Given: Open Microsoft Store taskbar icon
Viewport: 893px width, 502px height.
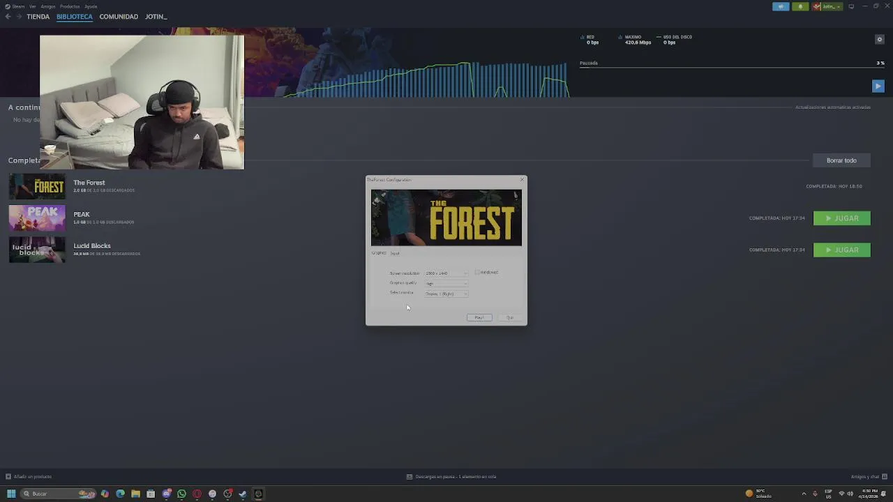Looking at the screenshot, I should tap(151, 494).
